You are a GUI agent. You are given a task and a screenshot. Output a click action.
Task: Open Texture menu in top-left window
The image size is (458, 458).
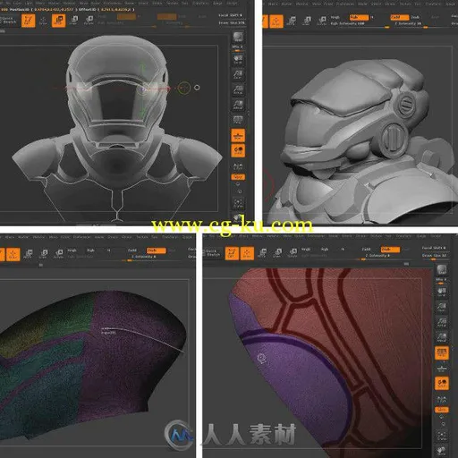pos(173,3)
